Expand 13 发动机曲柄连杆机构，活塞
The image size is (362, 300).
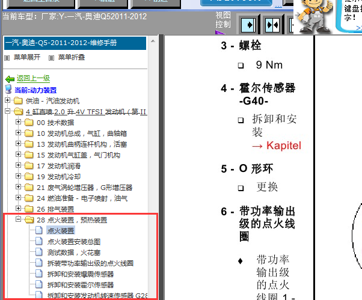(18, 143)
